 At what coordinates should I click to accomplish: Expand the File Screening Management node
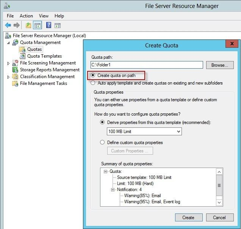click(x=9, y=63)
